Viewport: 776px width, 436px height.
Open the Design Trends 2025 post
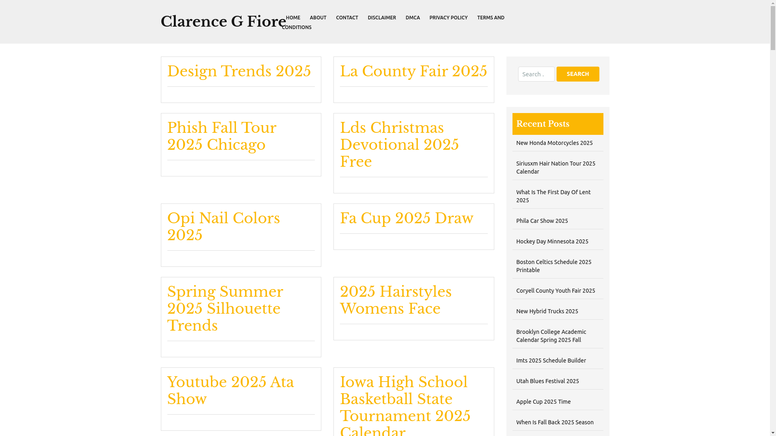click(x=239, y=71)
